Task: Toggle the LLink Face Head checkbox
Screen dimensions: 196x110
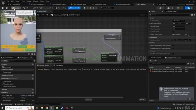Action: (x=173, y=32)
